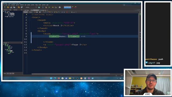Viewport: 172px width, 97px height.
Task: Click the New Project toolbar icon
Action: (x=8, y=7)
